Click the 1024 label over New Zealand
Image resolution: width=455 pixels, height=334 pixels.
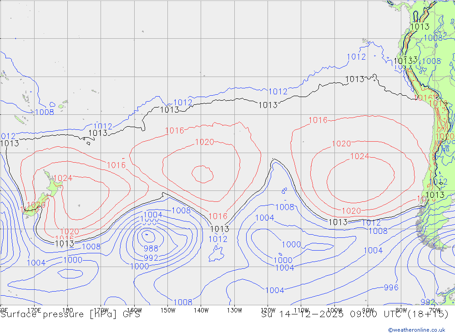[63, 178]
